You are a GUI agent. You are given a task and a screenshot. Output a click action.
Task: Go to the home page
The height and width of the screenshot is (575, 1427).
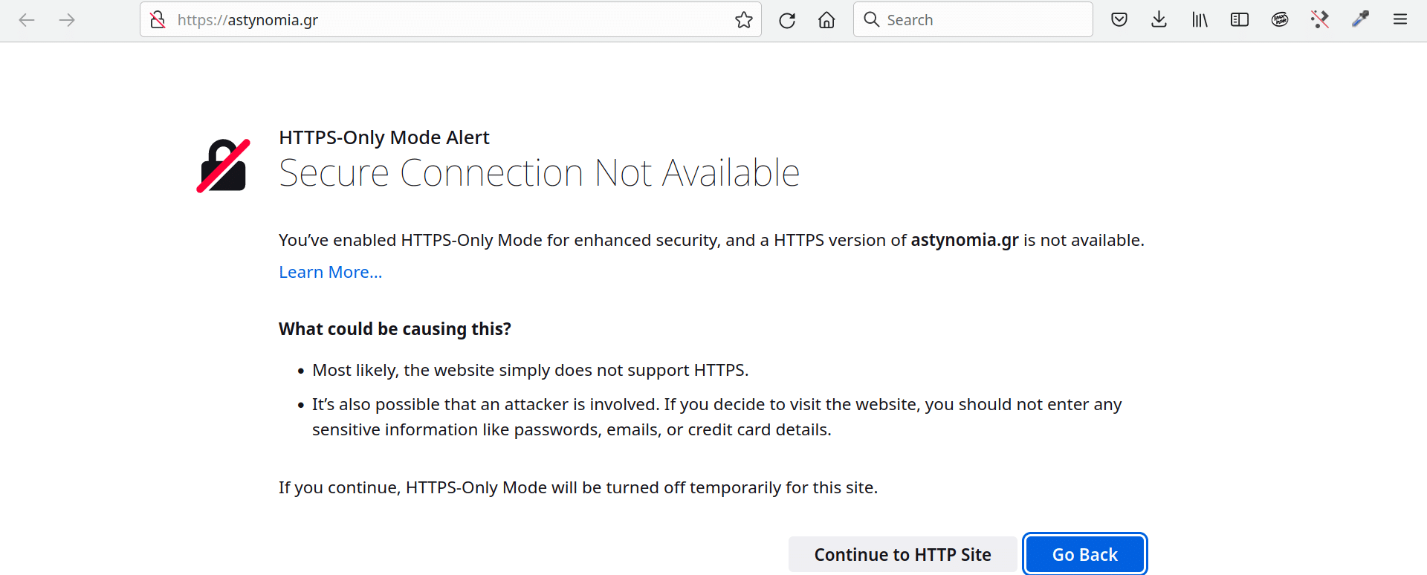[x=826, y=20]
